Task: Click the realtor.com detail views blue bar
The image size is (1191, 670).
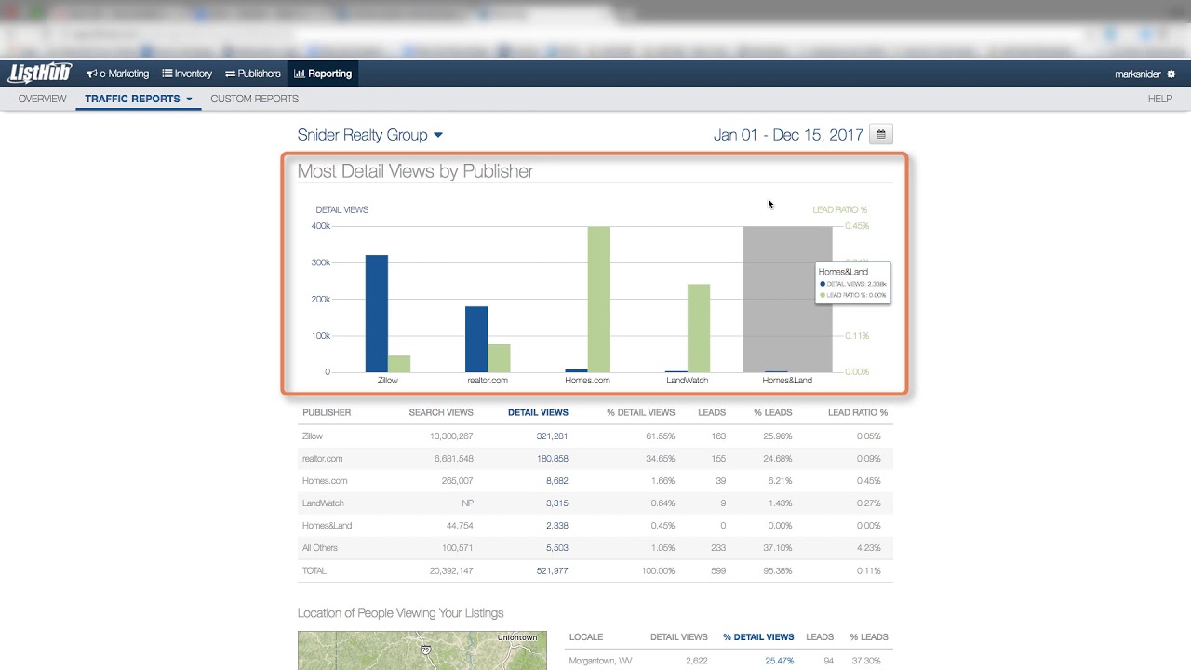Action: (x=476, y=339)
